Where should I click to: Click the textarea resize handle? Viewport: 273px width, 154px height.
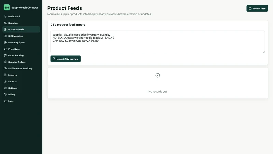pyautogui.click(x=264, y=52)
